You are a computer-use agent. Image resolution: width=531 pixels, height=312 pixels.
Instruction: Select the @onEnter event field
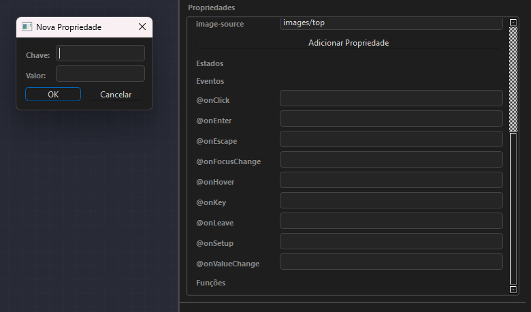(x=391, y=119)
